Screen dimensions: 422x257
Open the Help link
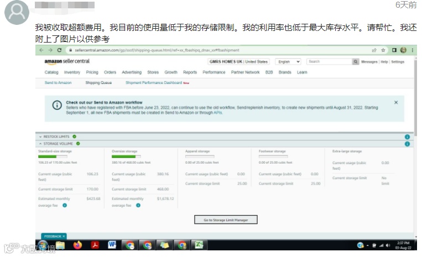tap(384, 62)
